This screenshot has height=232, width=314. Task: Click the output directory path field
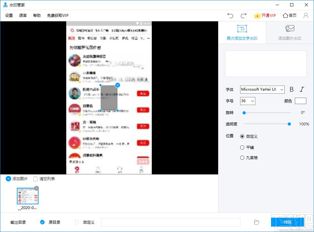(170, 222)
